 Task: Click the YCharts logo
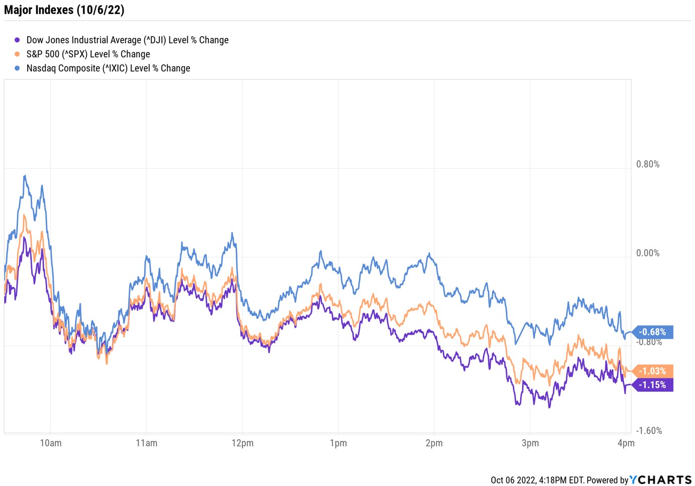[x=660, y=480]
